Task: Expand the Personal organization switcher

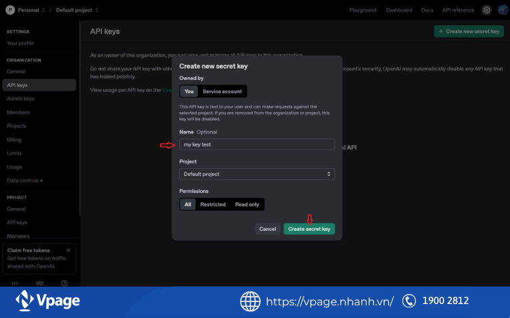Action: pyautogui.click(x=31, y=10)
